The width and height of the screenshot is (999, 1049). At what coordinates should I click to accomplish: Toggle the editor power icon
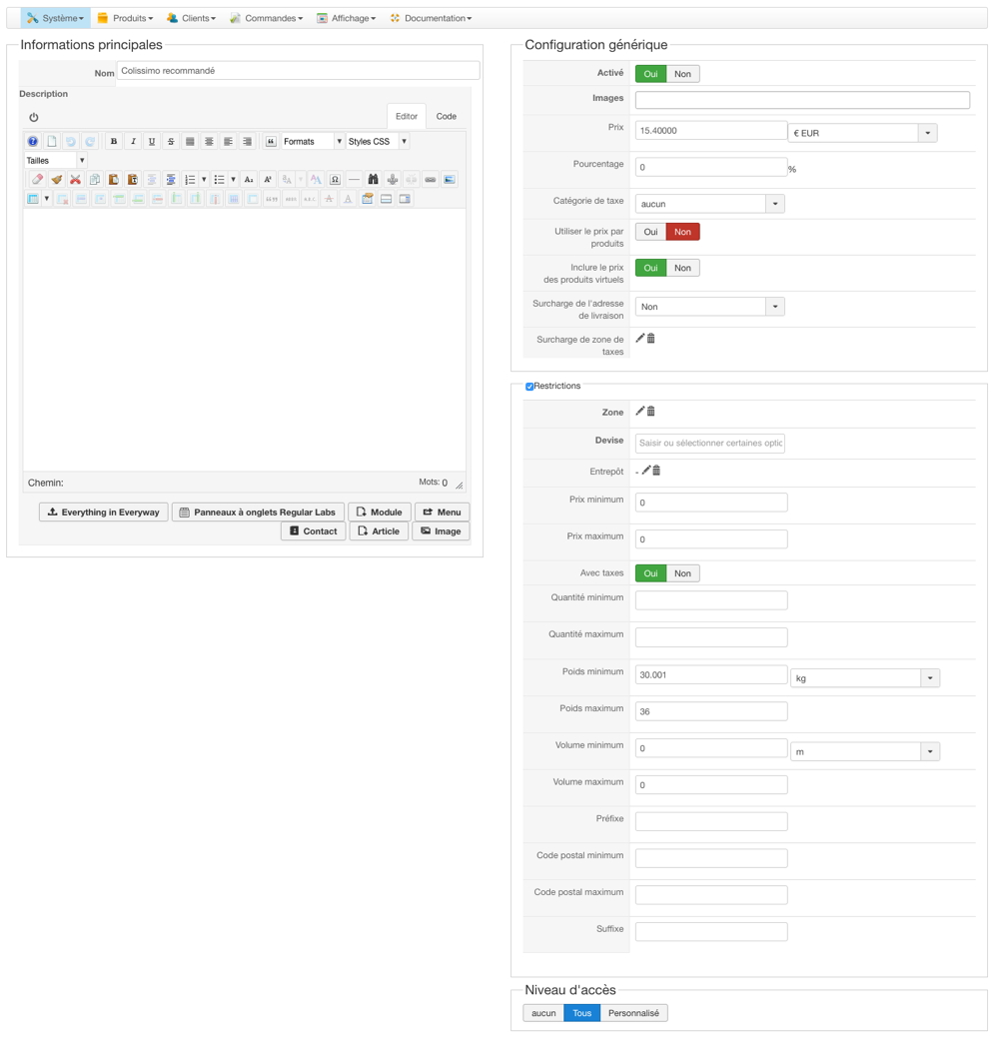pos(33,117)
